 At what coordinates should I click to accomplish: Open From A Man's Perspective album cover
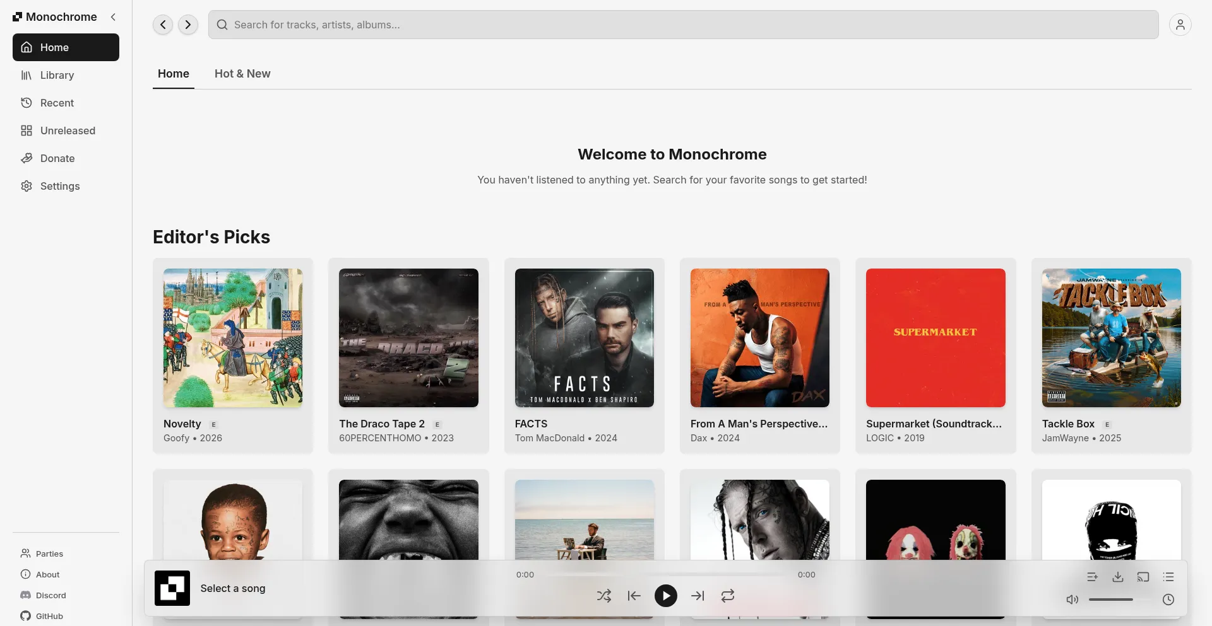click(x=760, y=338)
